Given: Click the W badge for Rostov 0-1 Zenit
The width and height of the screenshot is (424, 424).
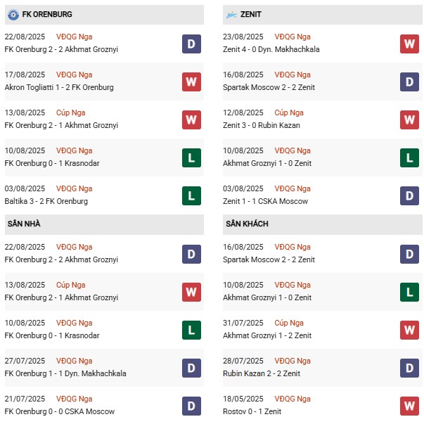Looking at the screenshot, I should (409, 406).
